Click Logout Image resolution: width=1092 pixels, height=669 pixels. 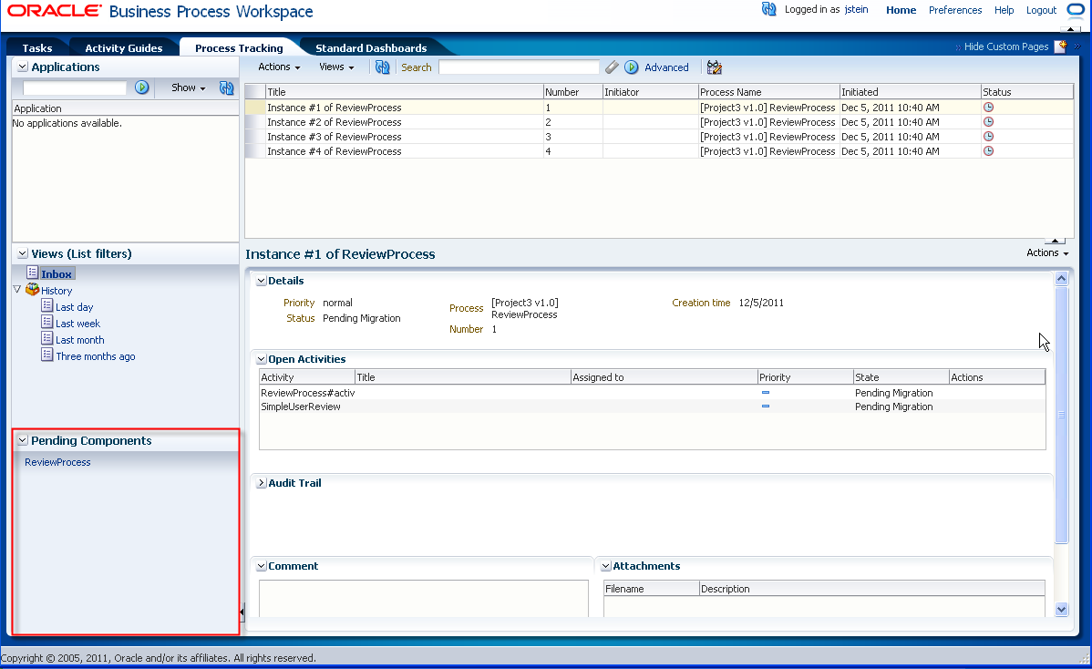click(x=1041, y=10)
